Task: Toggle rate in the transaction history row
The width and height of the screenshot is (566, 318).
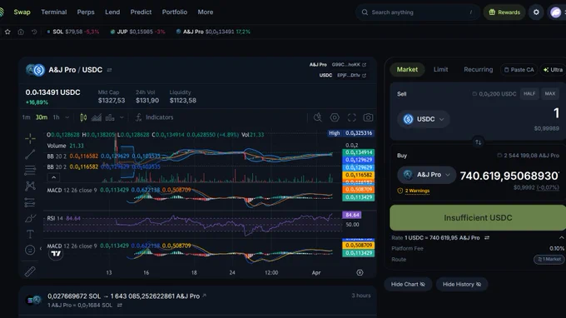Action: (x=120, y=306)
